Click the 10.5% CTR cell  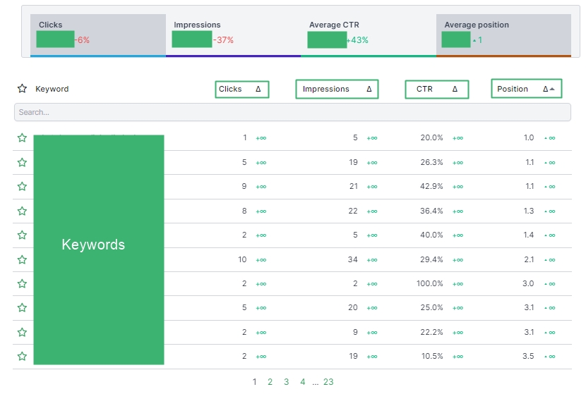point(432,356)
